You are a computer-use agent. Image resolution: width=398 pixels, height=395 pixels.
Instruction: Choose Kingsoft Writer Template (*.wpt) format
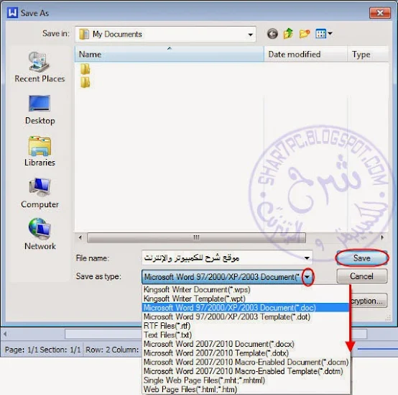[246, 299]
